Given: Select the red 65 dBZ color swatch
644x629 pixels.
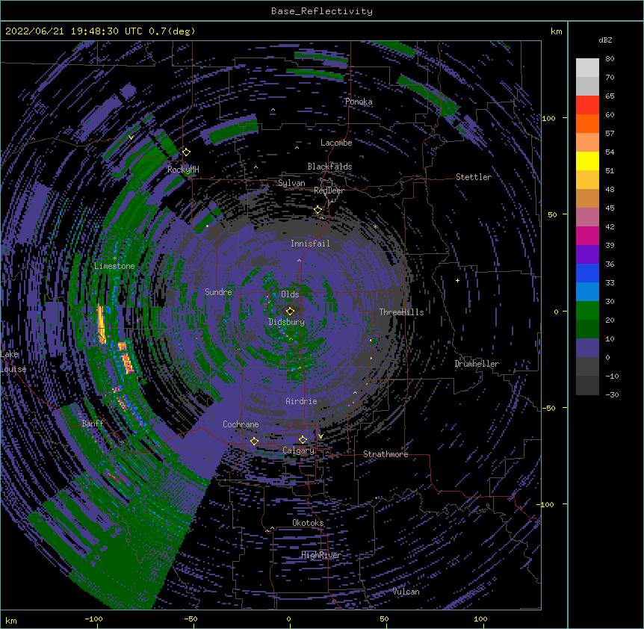Looking at the screenshot, I should (587, 105).
